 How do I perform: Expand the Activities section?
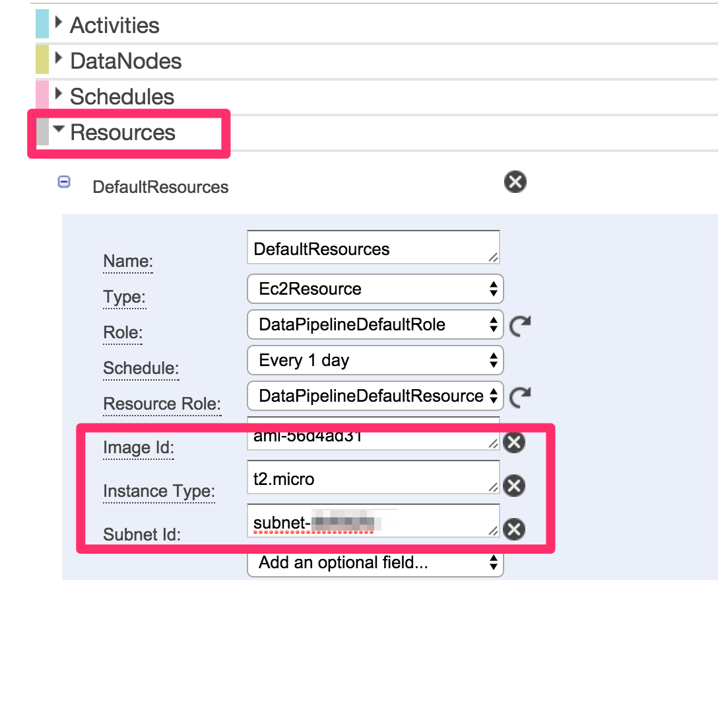(58, 22)
